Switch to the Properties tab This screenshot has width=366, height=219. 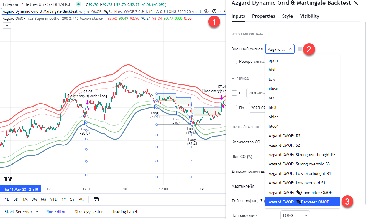pos(264,16)
